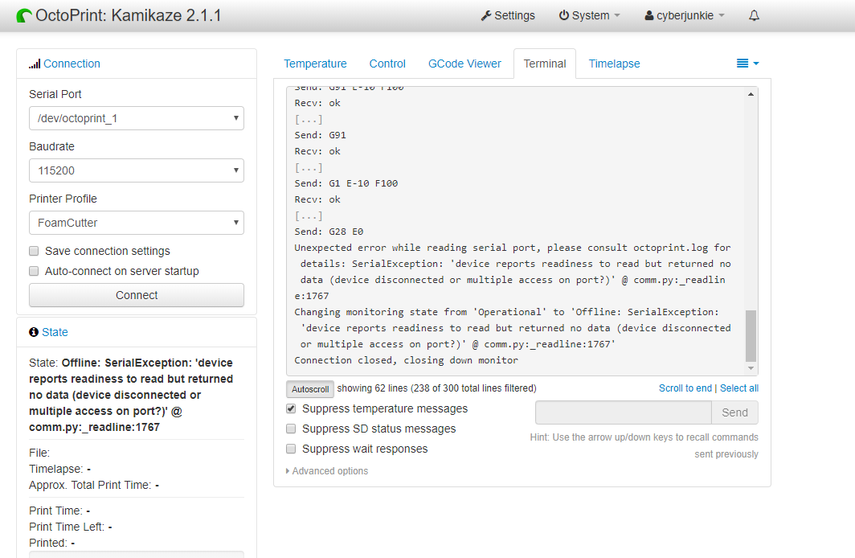This screenshot has height=558, width=855.
Task: Click the terminal Send button
Action: click(734, 412)
